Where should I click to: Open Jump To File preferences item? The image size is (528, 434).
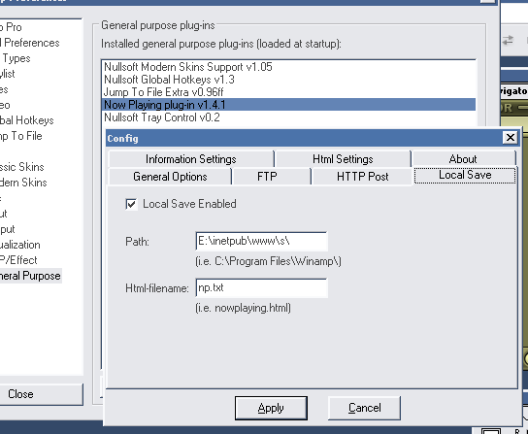pyautogui.click(x=21, y=136)
